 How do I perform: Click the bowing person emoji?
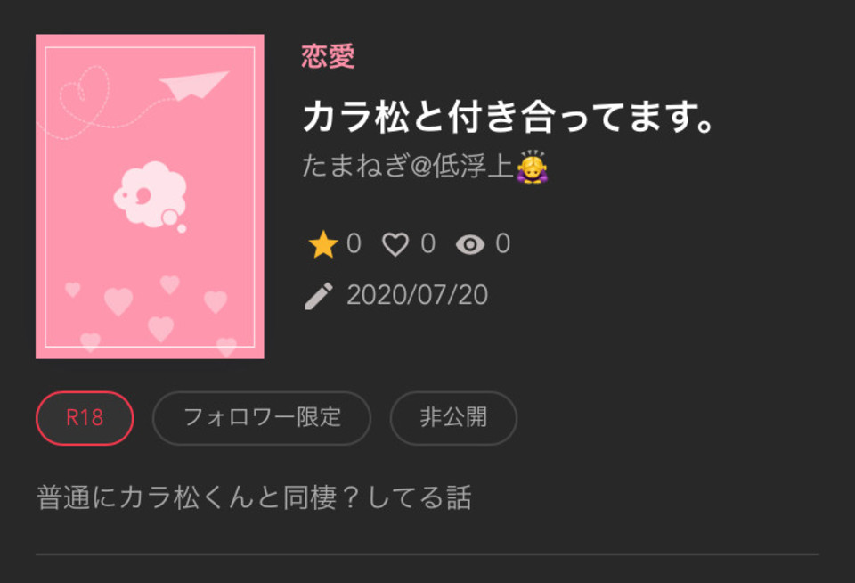pos(532,167)
